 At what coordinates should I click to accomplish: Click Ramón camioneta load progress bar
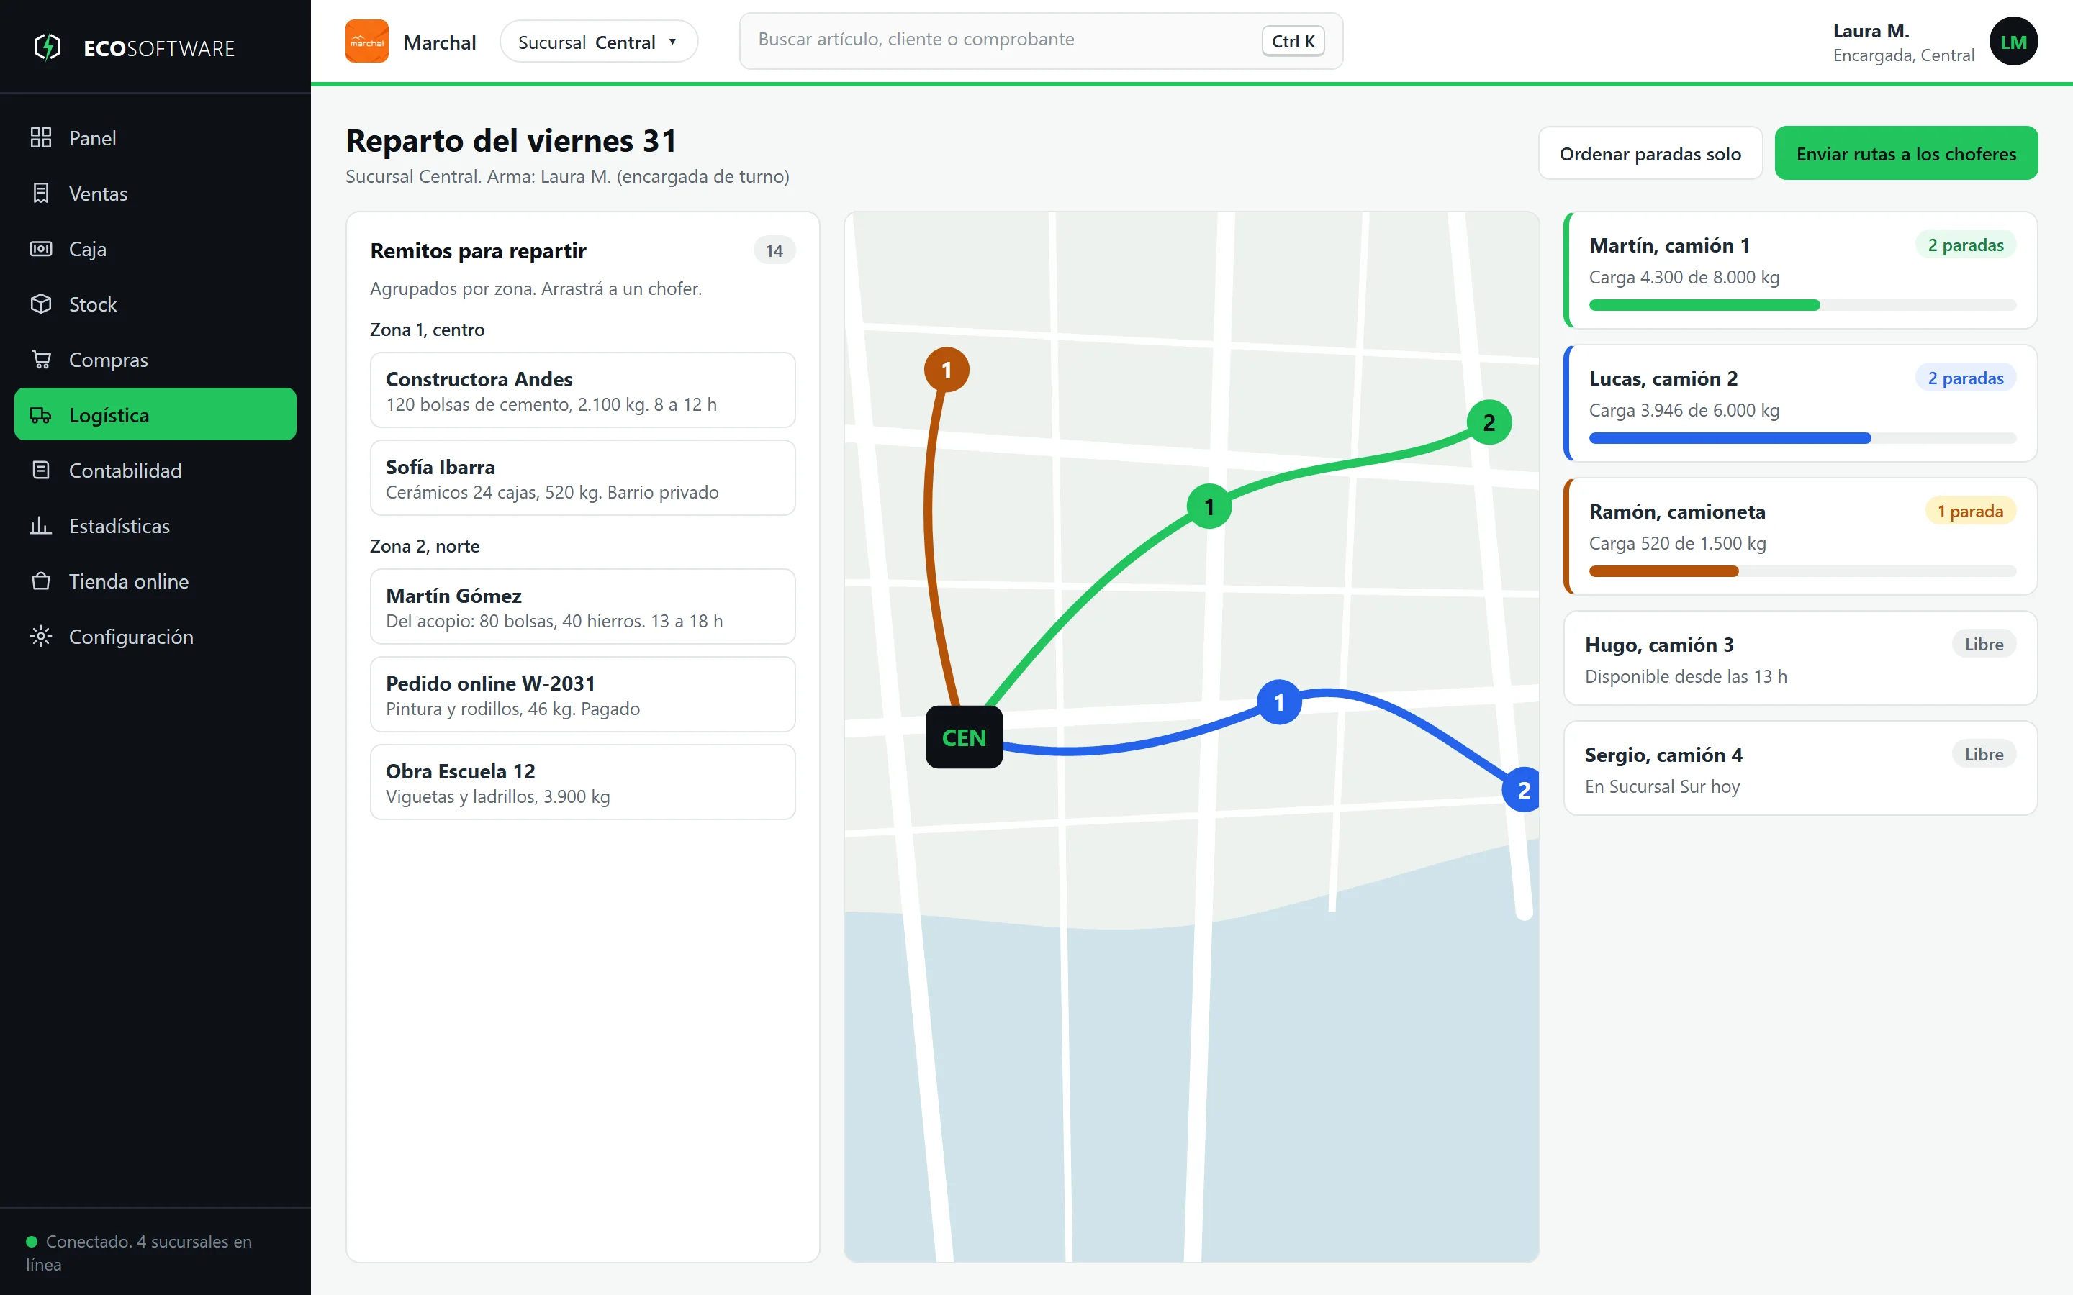tap(1802, 571)
